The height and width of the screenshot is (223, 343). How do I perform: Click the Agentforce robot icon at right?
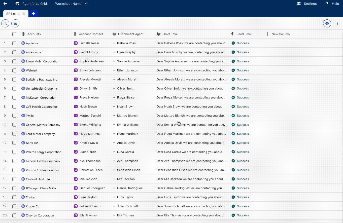327,23
